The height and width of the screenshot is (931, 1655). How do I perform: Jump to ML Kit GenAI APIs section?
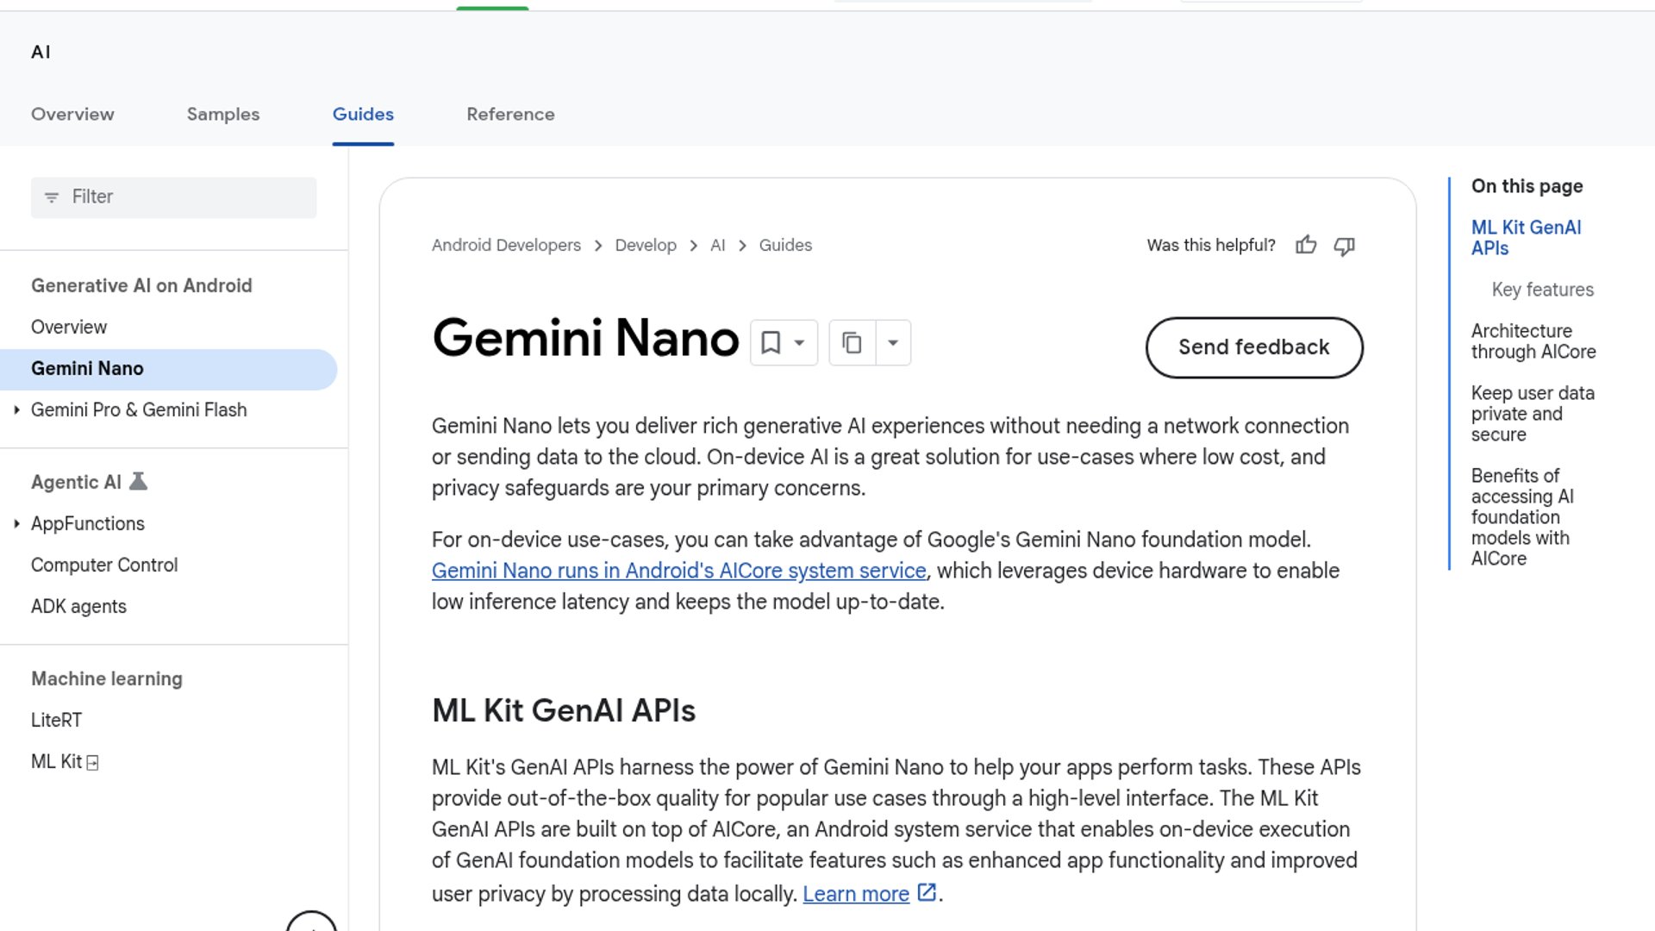click(x=1526, y=238)
